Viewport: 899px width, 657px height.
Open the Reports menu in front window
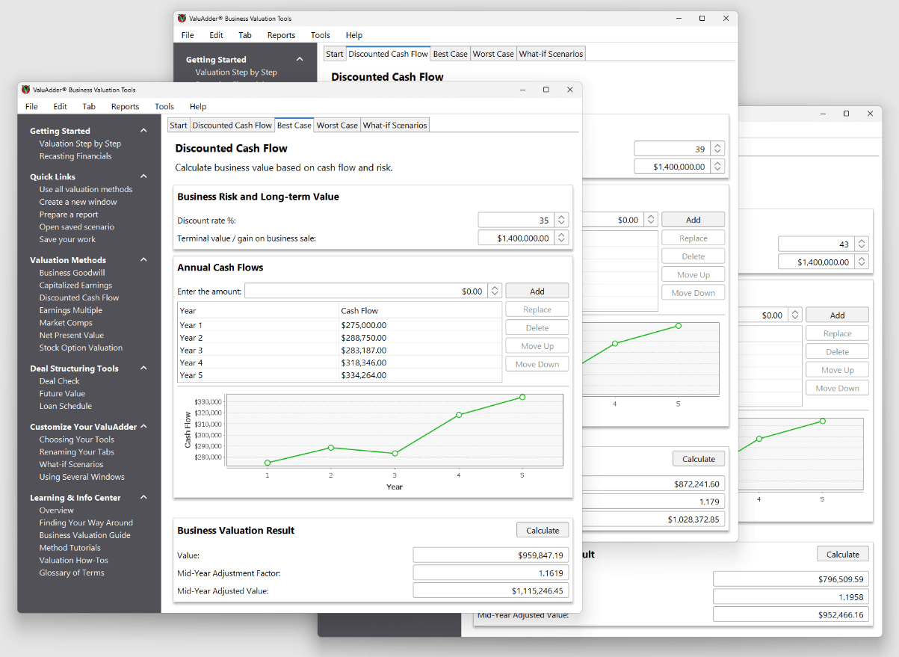125,107
